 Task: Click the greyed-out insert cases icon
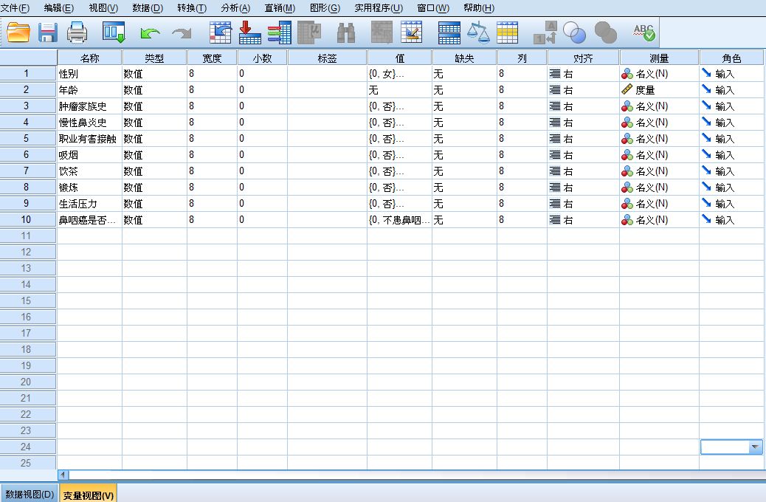point(382,32)
